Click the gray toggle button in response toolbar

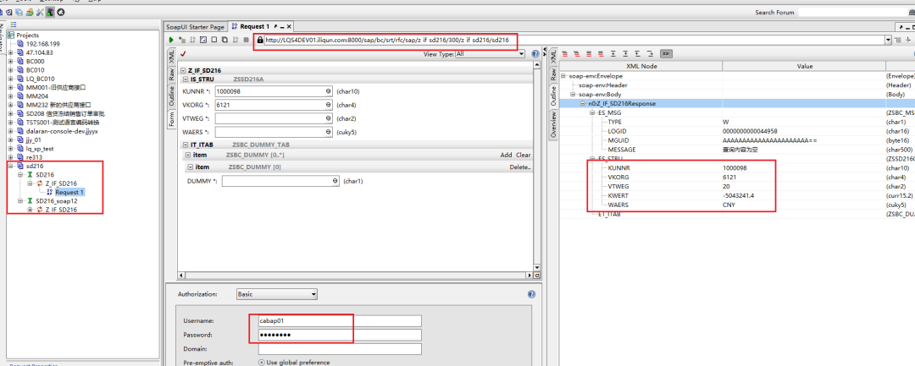[667, 53]
